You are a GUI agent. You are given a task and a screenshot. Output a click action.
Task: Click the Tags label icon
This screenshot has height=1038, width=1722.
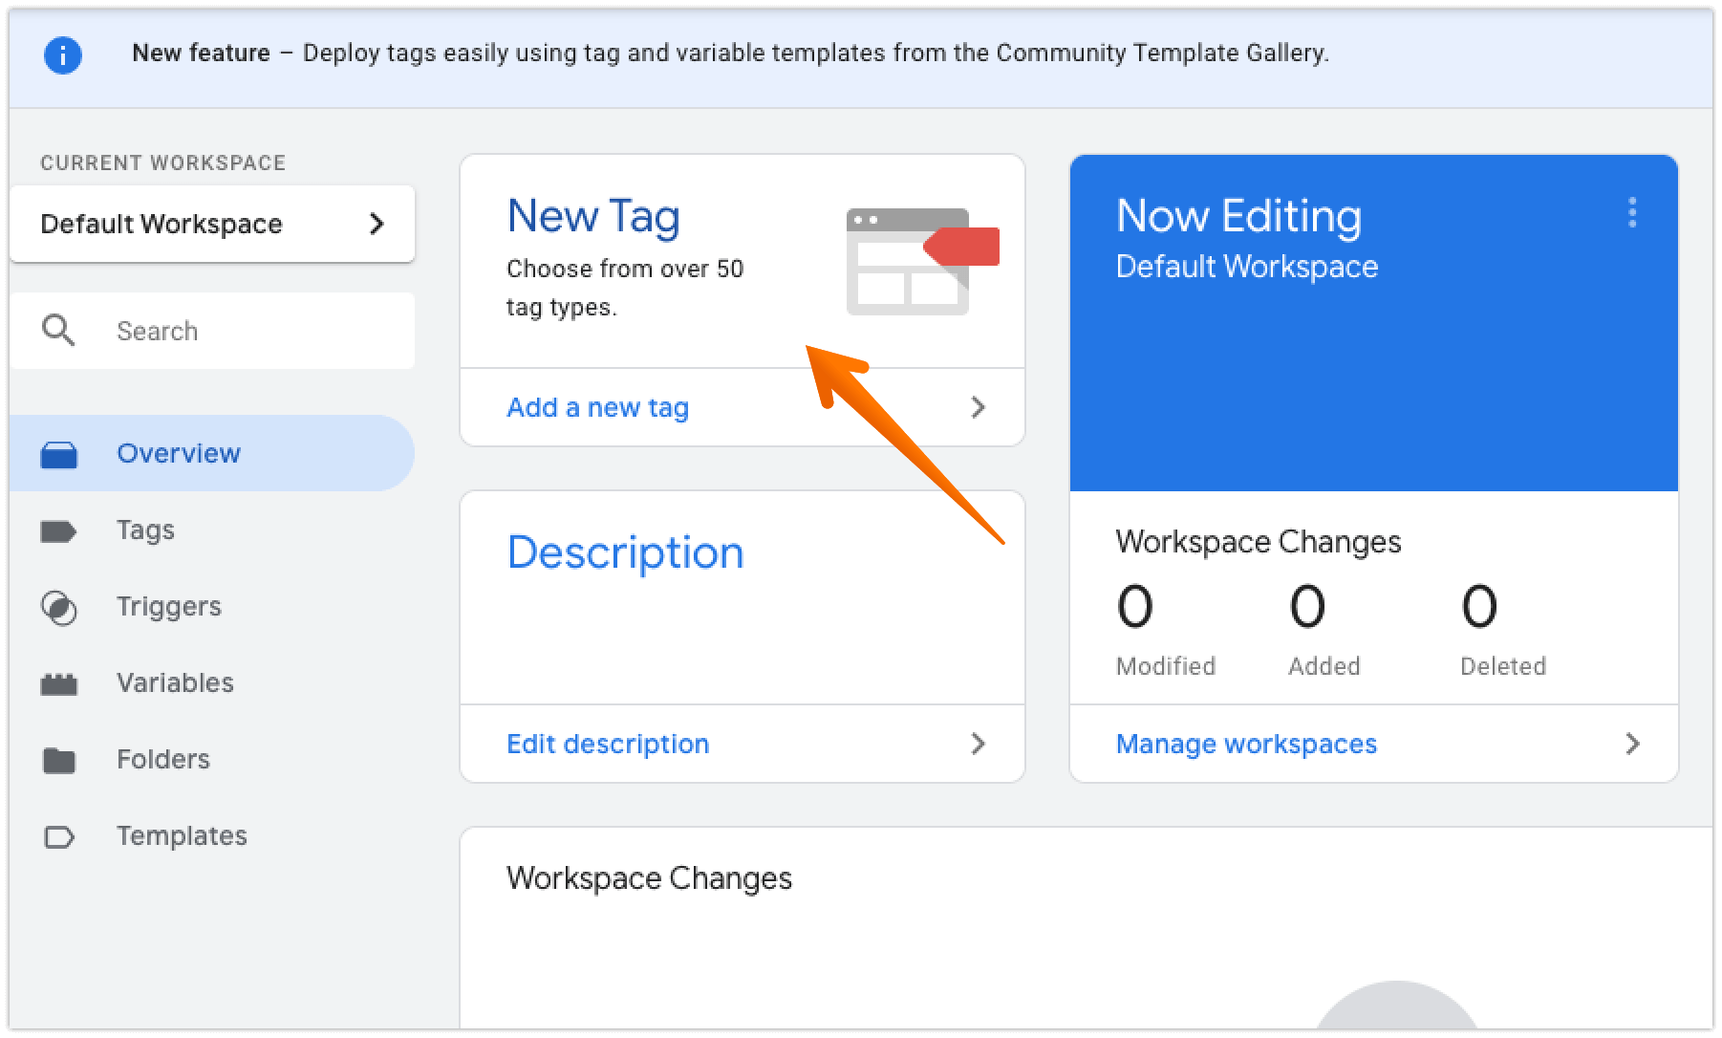click(58, 531)
